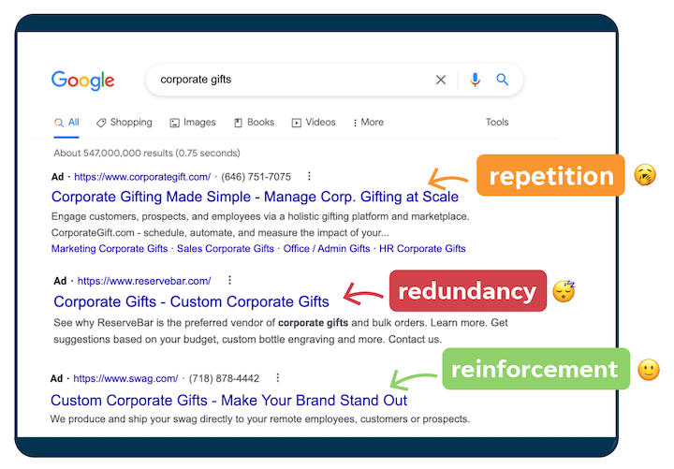
Task: Click the Shopping tag icon
Action: pyautogui.click(x=101, y=123)
